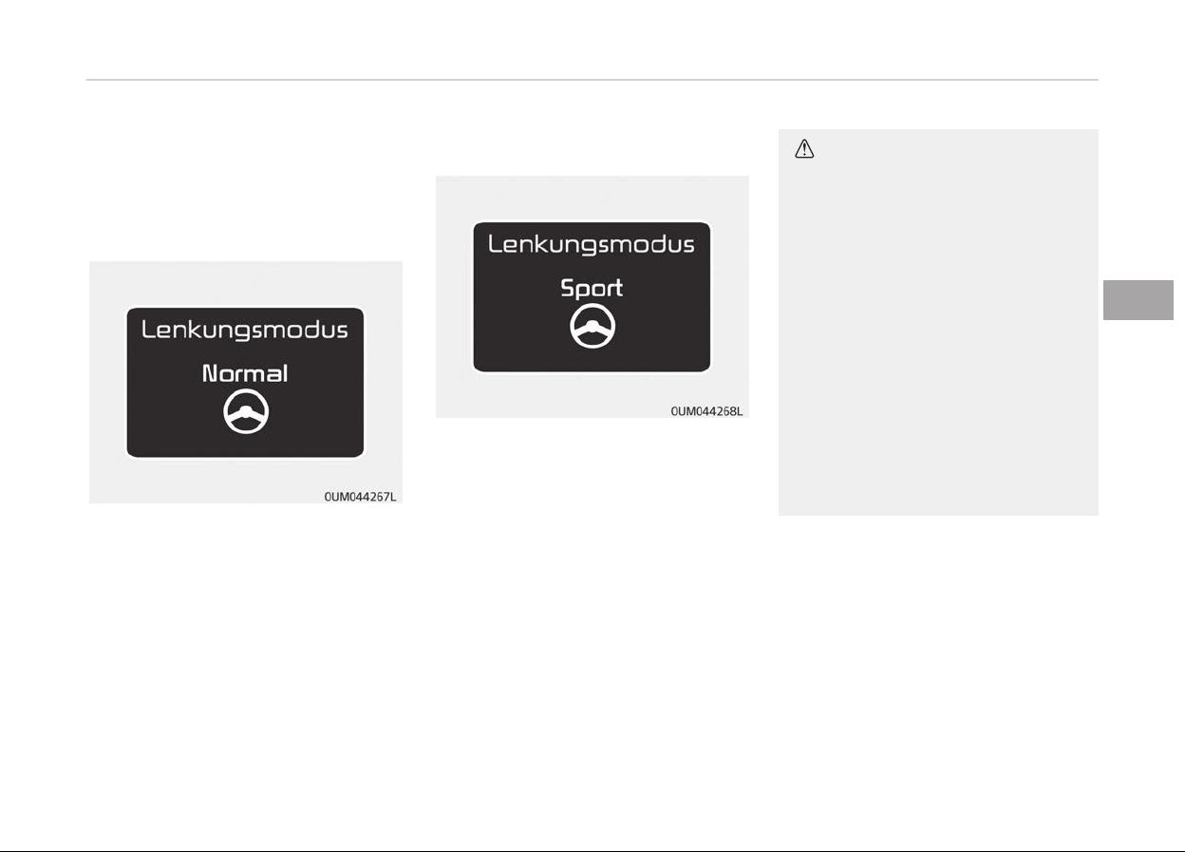Viewport: 1185px width, 852px height.
Task: Click "Lenkungsmodus" heading above Sport
Action: coord(592,245)
